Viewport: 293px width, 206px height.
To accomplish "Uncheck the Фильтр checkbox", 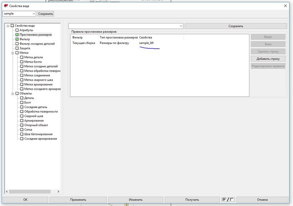I will point(17,39).
